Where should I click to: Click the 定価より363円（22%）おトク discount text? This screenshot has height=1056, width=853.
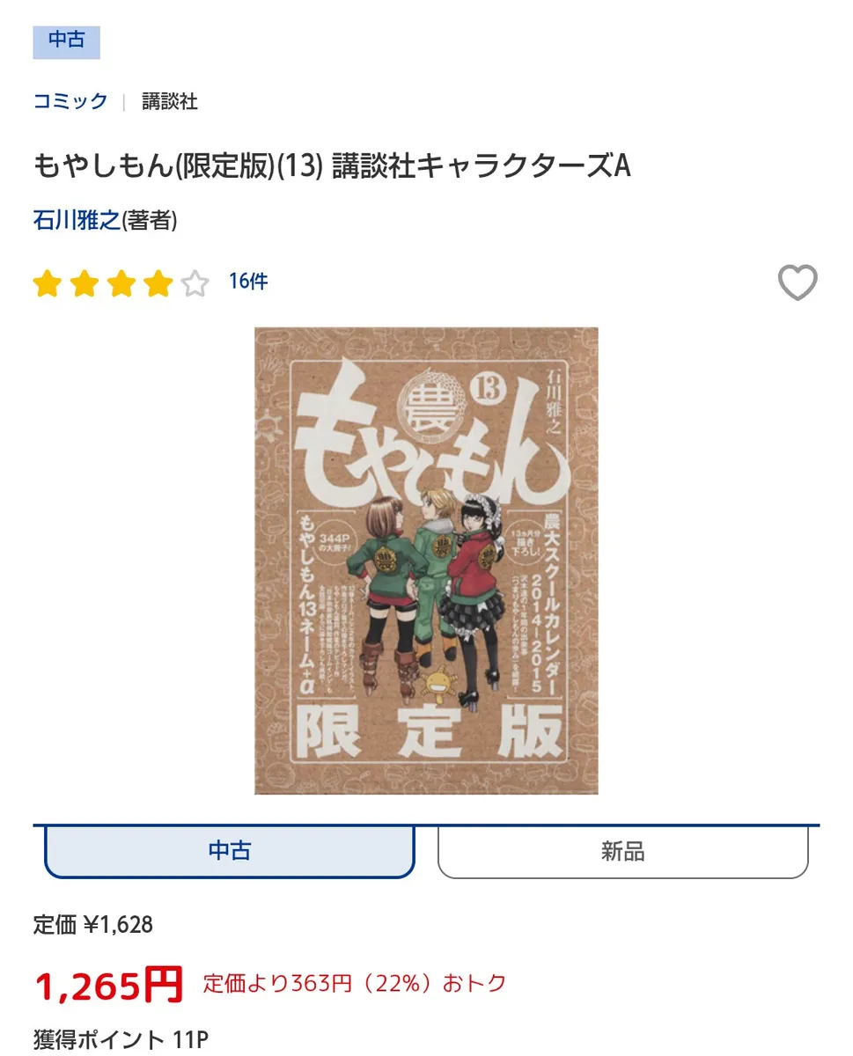coord(355,983)
